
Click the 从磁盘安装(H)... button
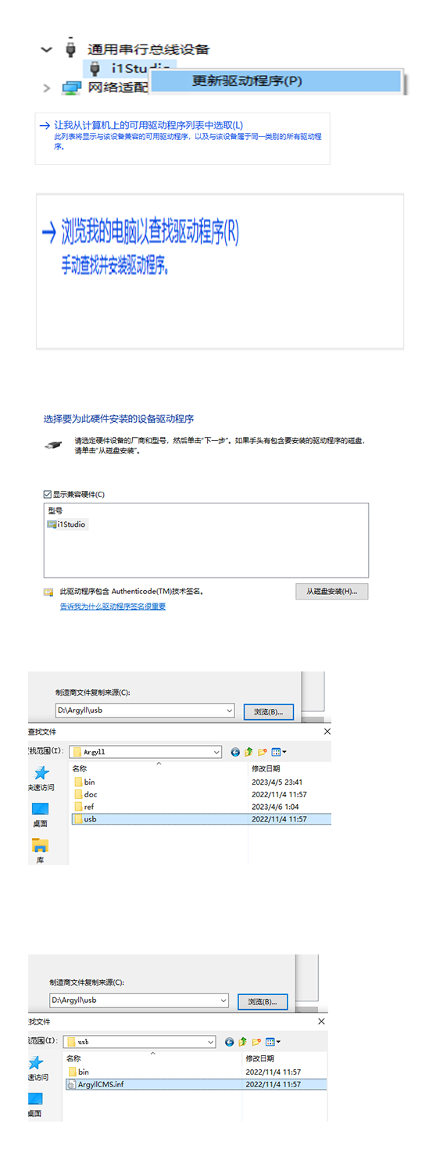click(x=332, y=591)
